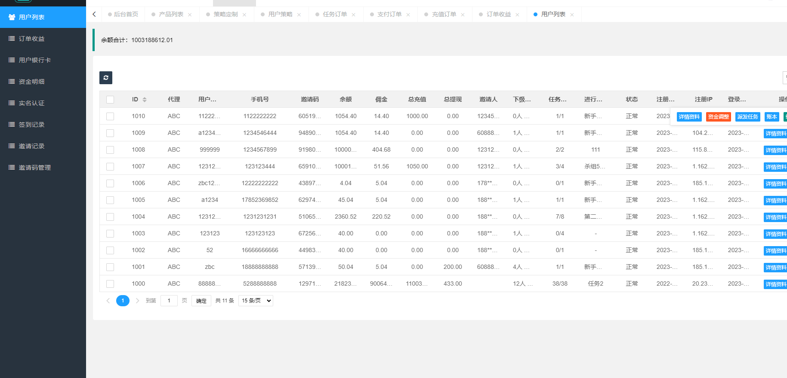Close the 订单收益 tab
Screen dimensions: 787x378
pos(518,15)
